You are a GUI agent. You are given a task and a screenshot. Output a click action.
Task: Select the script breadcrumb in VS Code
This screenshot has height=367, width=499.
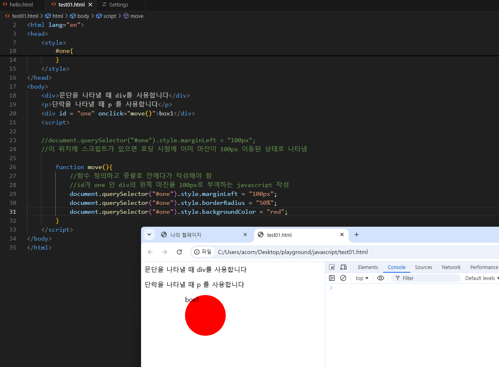[x=106, y=16]
